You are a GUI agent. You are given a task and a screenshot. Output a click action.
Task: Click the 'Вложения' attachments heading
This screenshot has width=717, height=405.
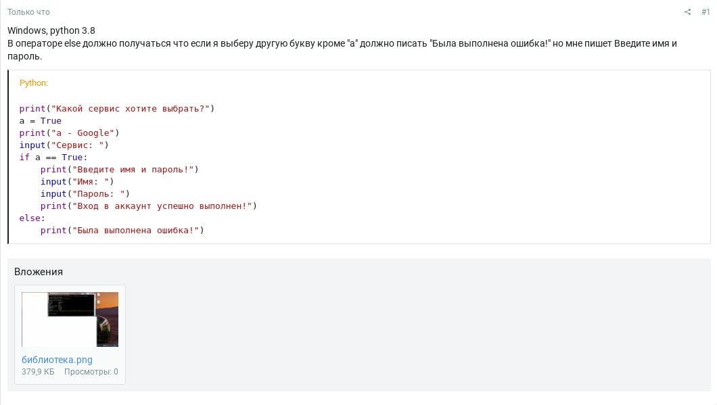click(39, 272)
